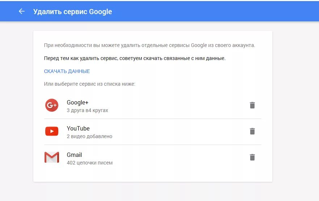
Task: Select the Google+ service name
Action: [77, 103]
